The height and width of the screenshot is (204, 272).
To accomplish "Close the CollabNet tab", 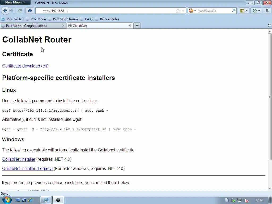I will (x=130, y=26).
